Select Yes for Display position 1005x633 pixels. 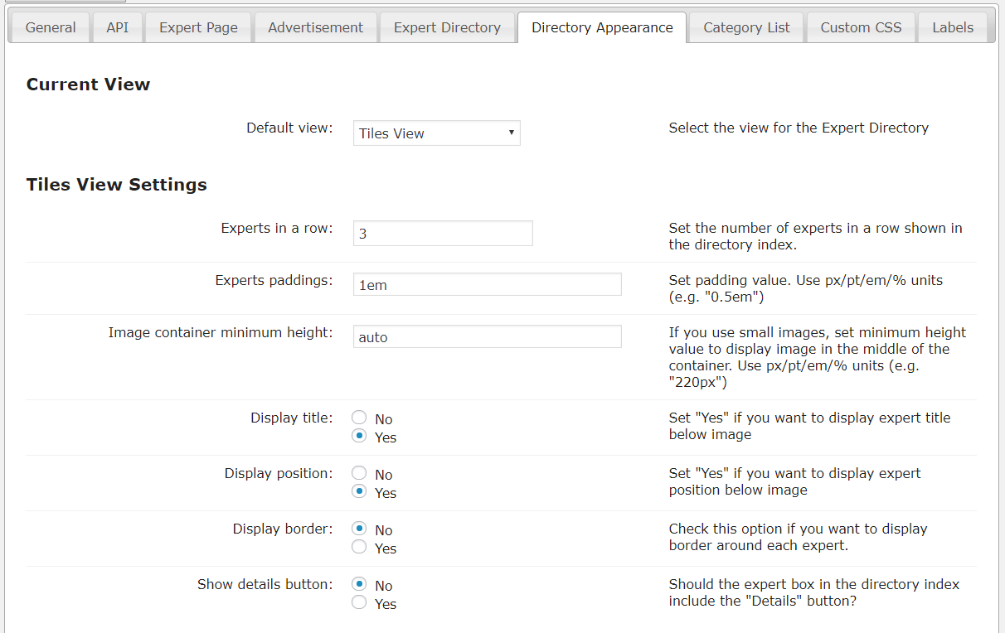[x=360, y=491]
